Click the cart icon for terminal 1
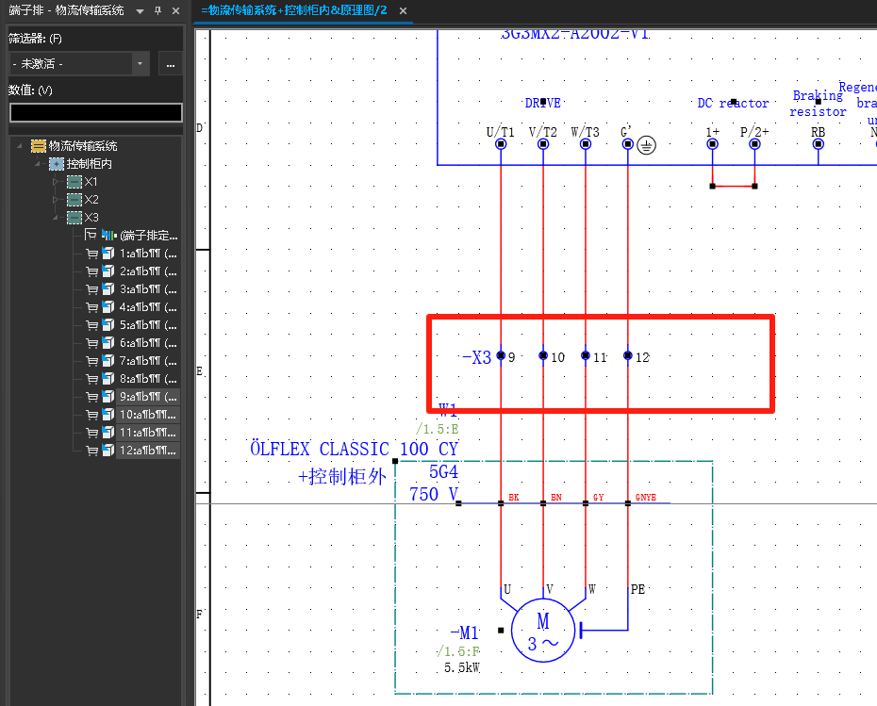 (x=91, y=254)
